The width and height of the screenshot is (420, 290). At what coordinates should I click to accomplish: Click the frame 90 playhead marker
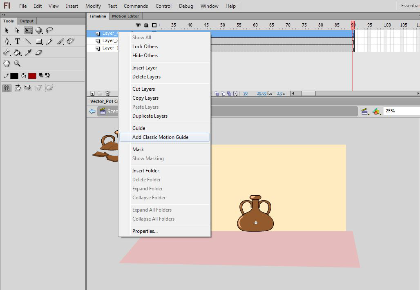tap(353, 25)
